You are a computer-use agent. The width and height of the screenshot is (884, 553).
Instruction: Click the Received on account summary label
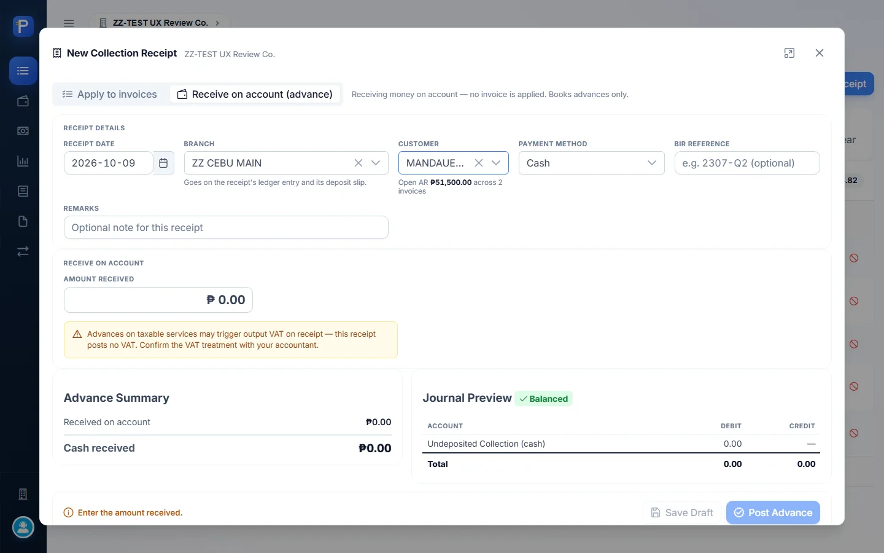pos(107,422)
